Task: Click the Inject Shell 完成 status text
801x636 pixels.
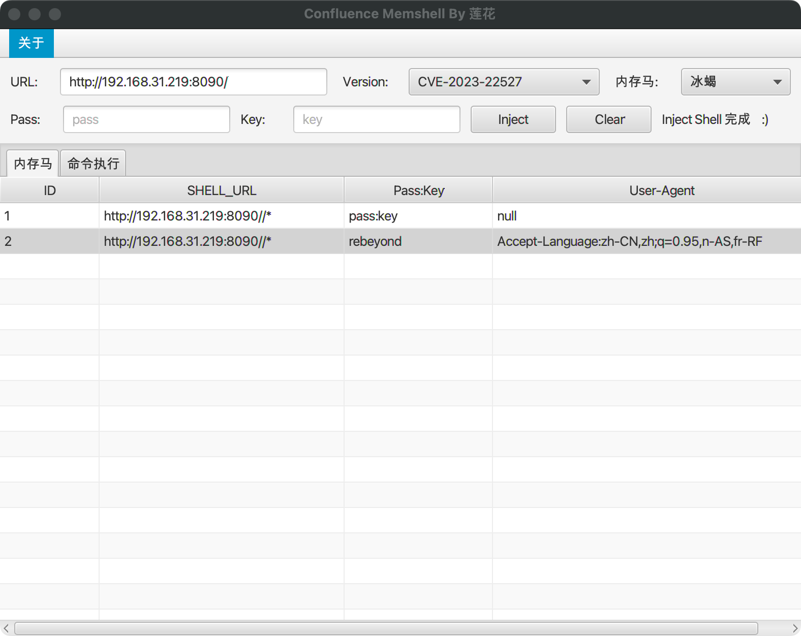Action: tap(715, 119)
